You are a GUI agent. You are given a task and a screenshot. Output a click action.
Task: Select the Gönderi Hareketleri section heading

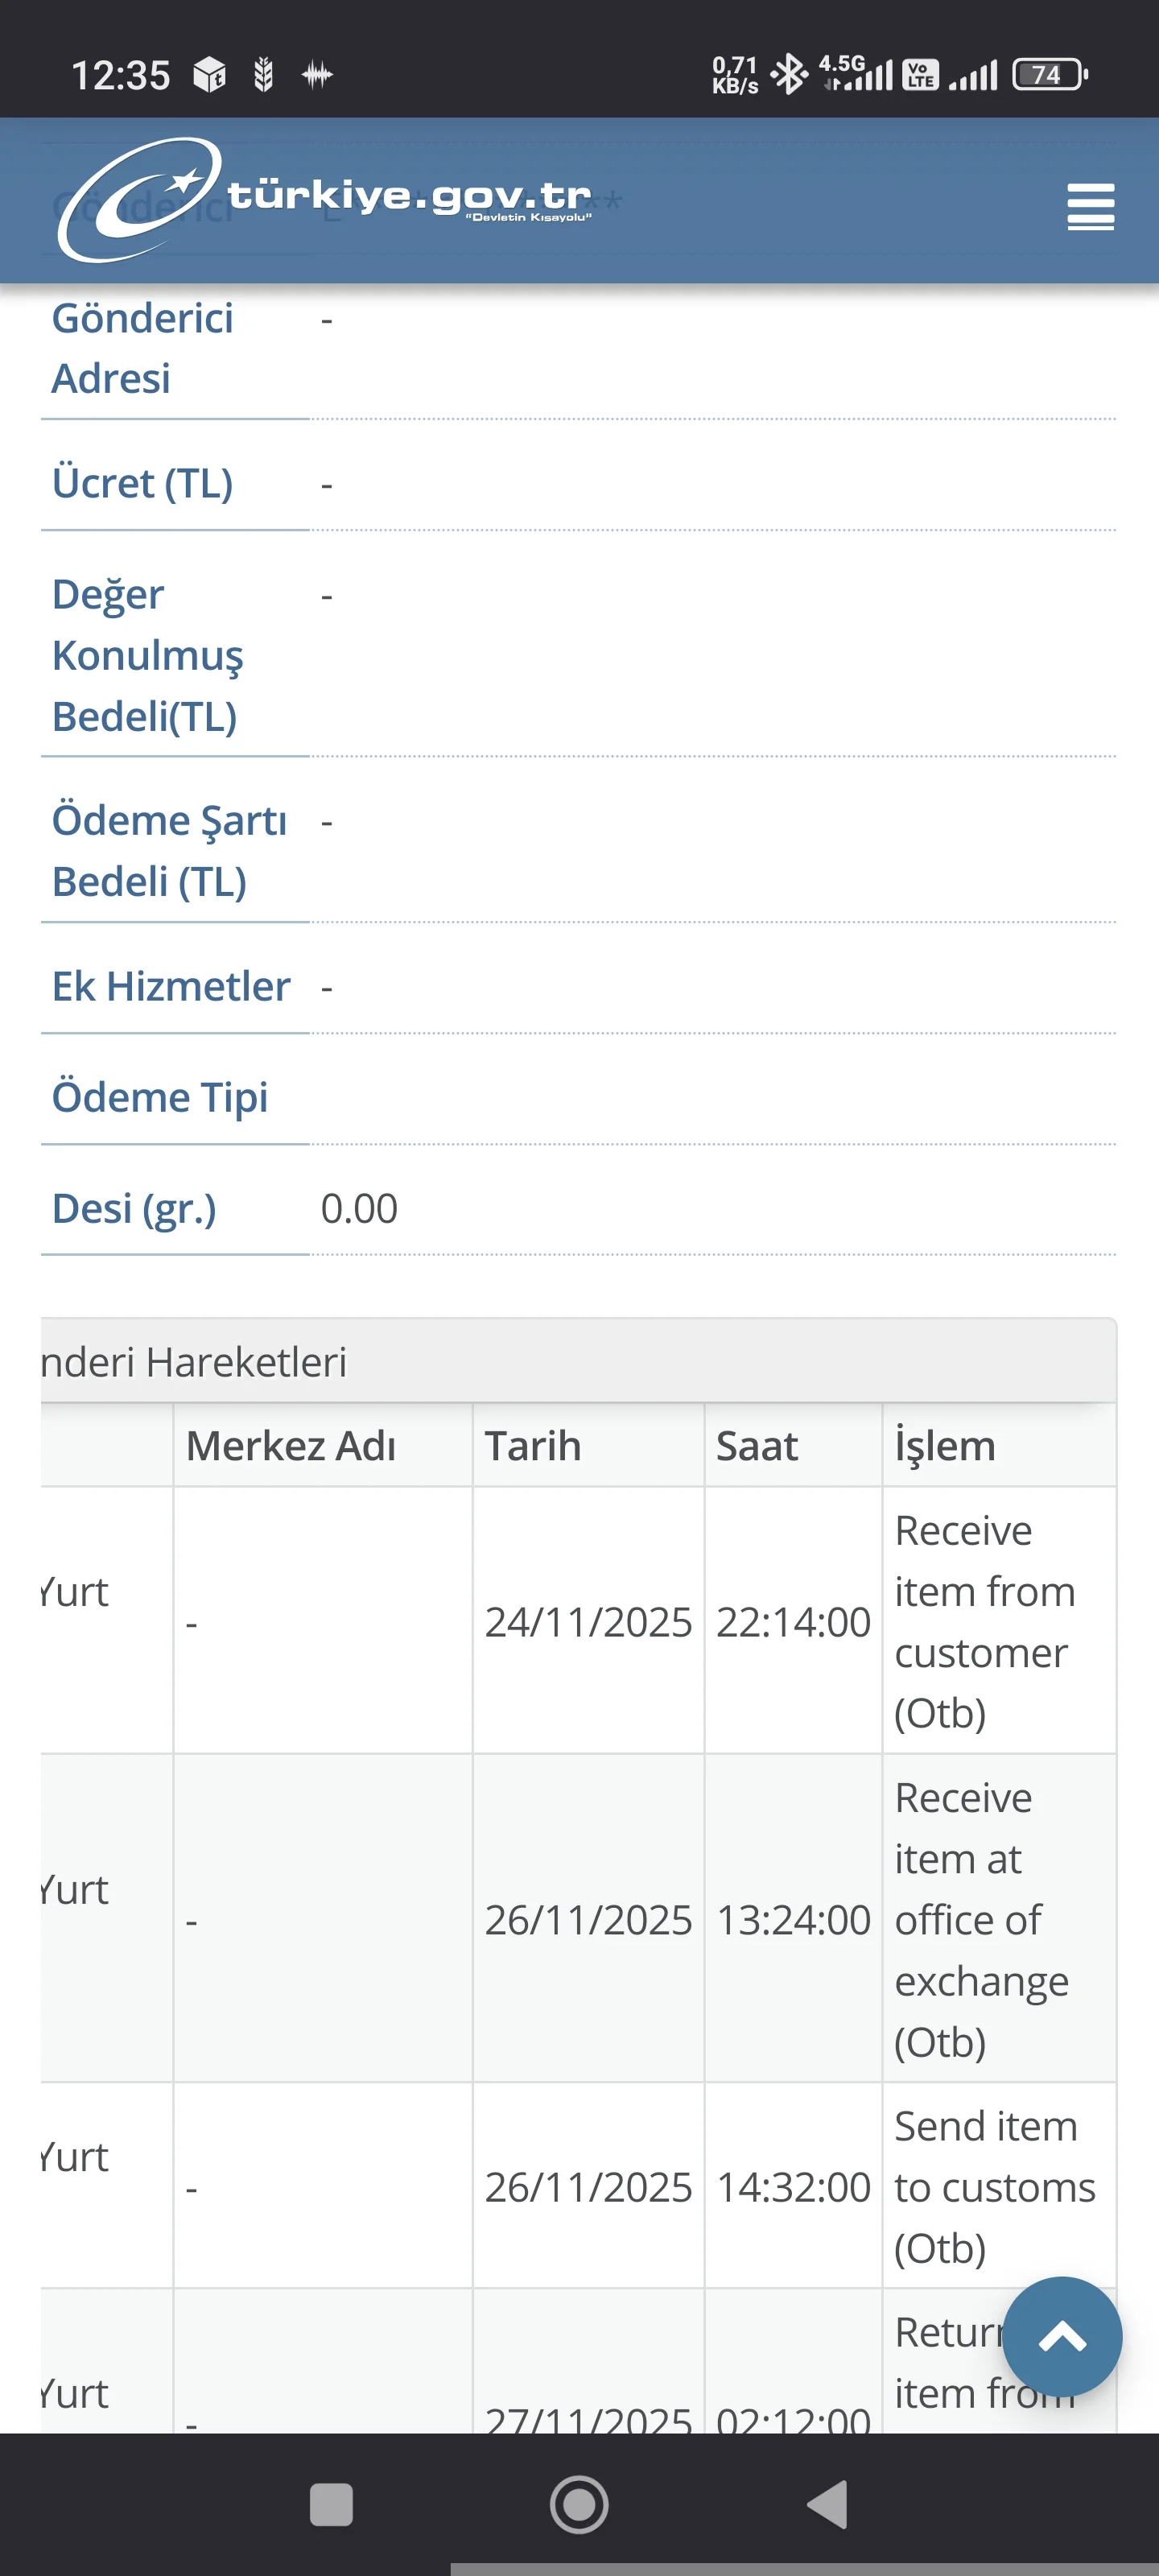(x=195, y=1362)
